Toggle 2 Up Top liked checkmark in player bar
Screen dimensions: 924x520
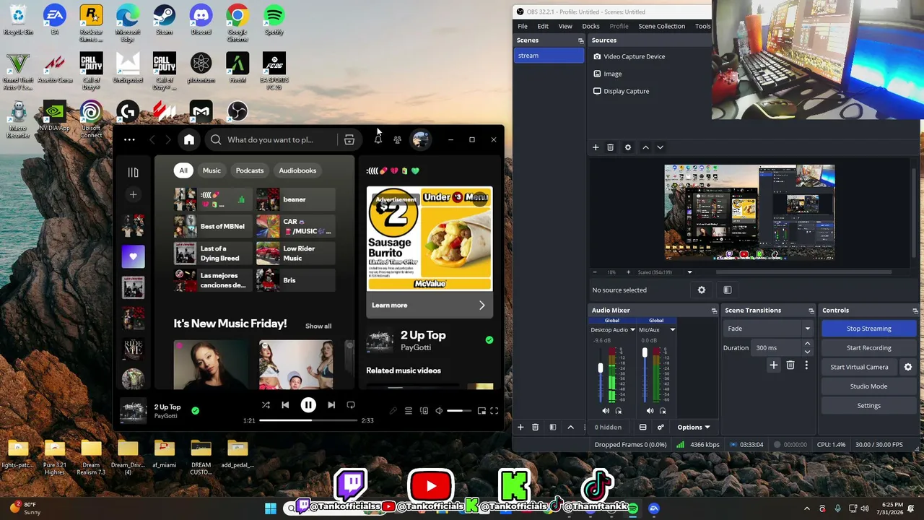pyautogui.click(x=195, y=411)
